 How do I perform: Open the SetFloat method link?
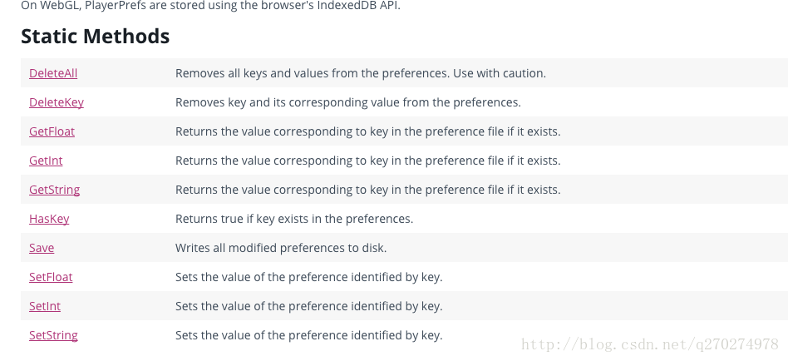coord(51,278)
